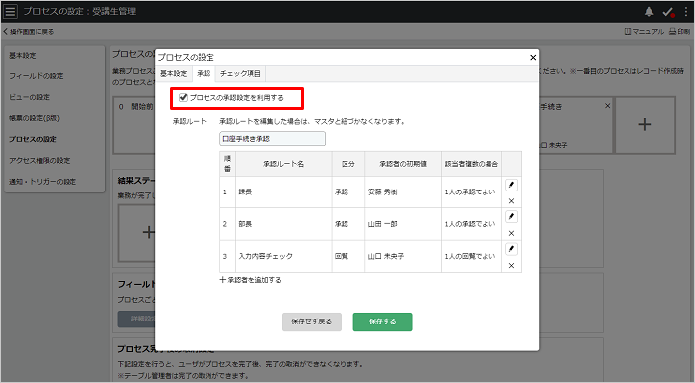Select the 承認 dialog tab
695x383 pixels.
(204, 74)
